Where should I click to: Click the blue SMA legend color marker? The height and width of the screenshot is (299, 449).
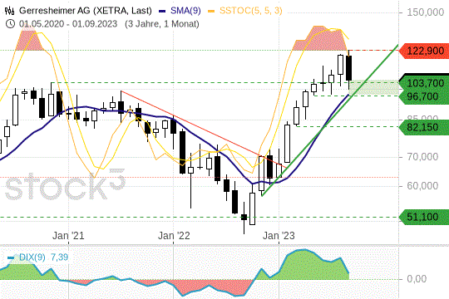[x=162, y=11]
